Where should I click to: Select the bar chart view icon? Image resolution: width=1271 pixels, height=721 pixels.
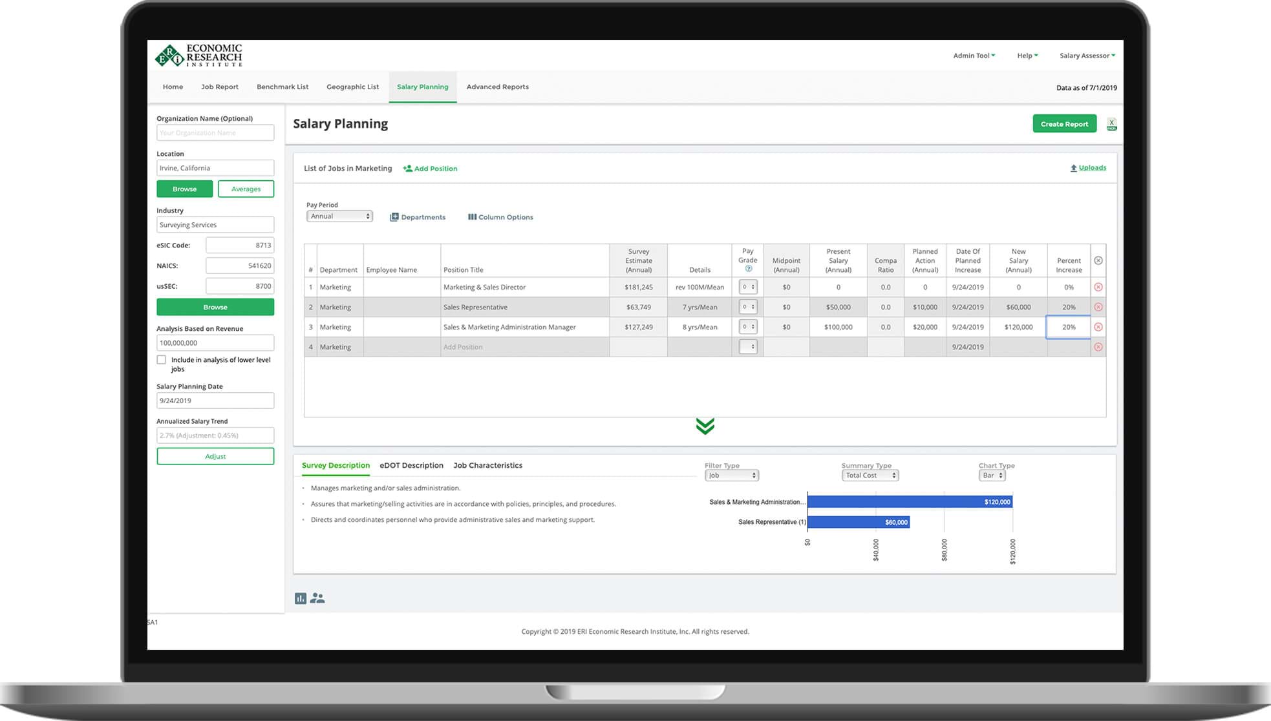point(300,598)
